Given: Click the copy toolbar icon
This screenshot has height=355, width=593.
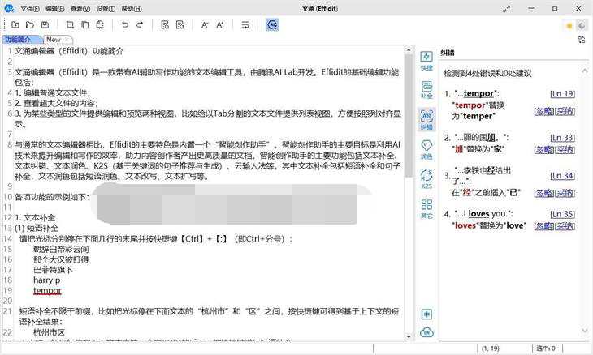Looking at the screenshot, I should pyautogui.click(x=85, y=25).
